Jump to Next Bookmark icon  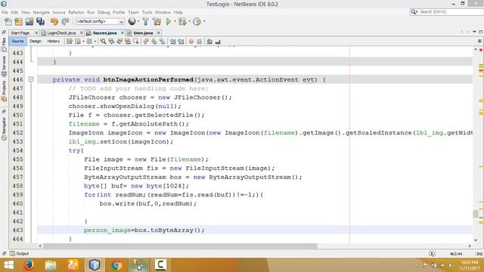154,42
